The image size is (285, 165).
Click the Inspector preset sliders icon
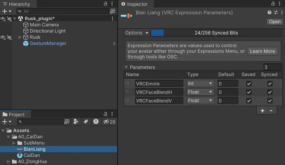tap(275, 13)
